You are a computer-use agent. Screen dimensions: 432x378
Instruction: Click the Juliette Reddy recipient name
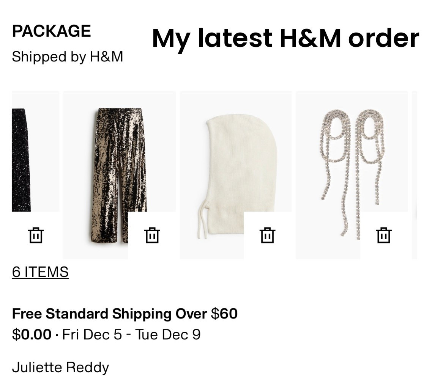61,366
